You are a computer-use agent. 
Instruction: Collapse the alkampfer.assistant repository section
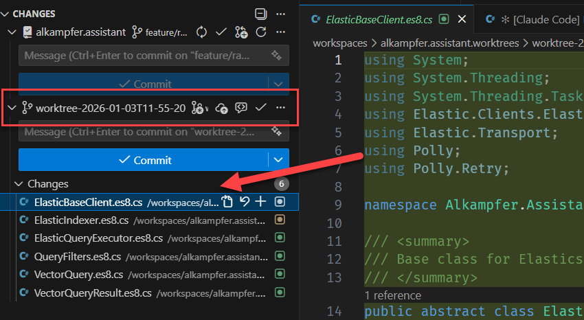coord(11,32)
